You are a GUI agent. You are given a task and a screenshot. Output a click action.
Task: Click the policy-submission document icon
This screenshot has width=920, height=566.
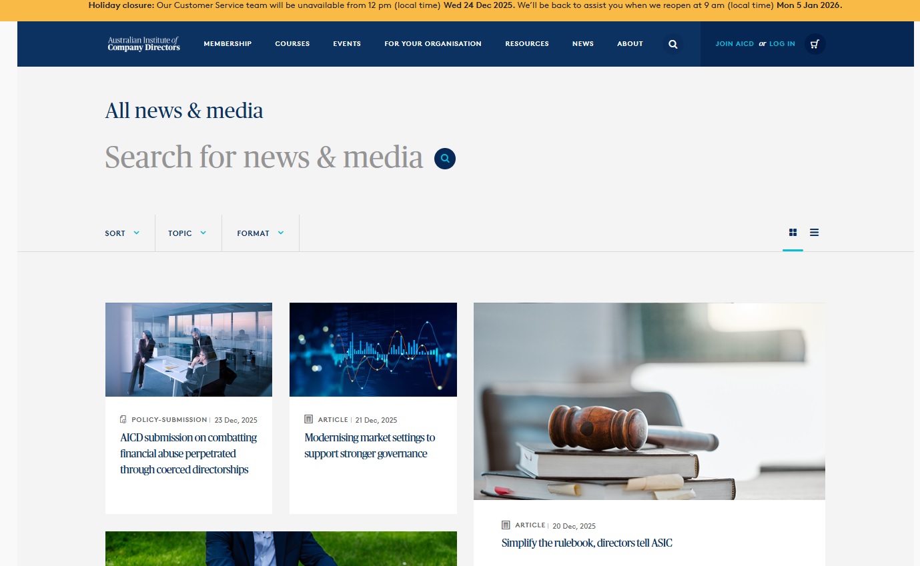123,419
